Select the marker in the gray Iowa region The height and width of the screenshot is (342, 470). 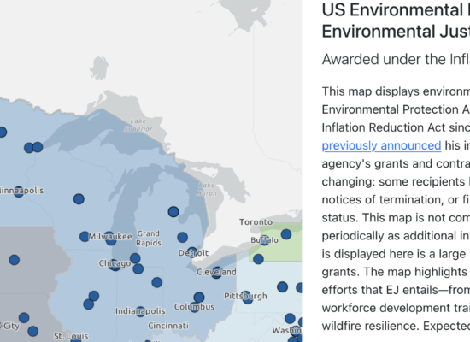point(14,260)
